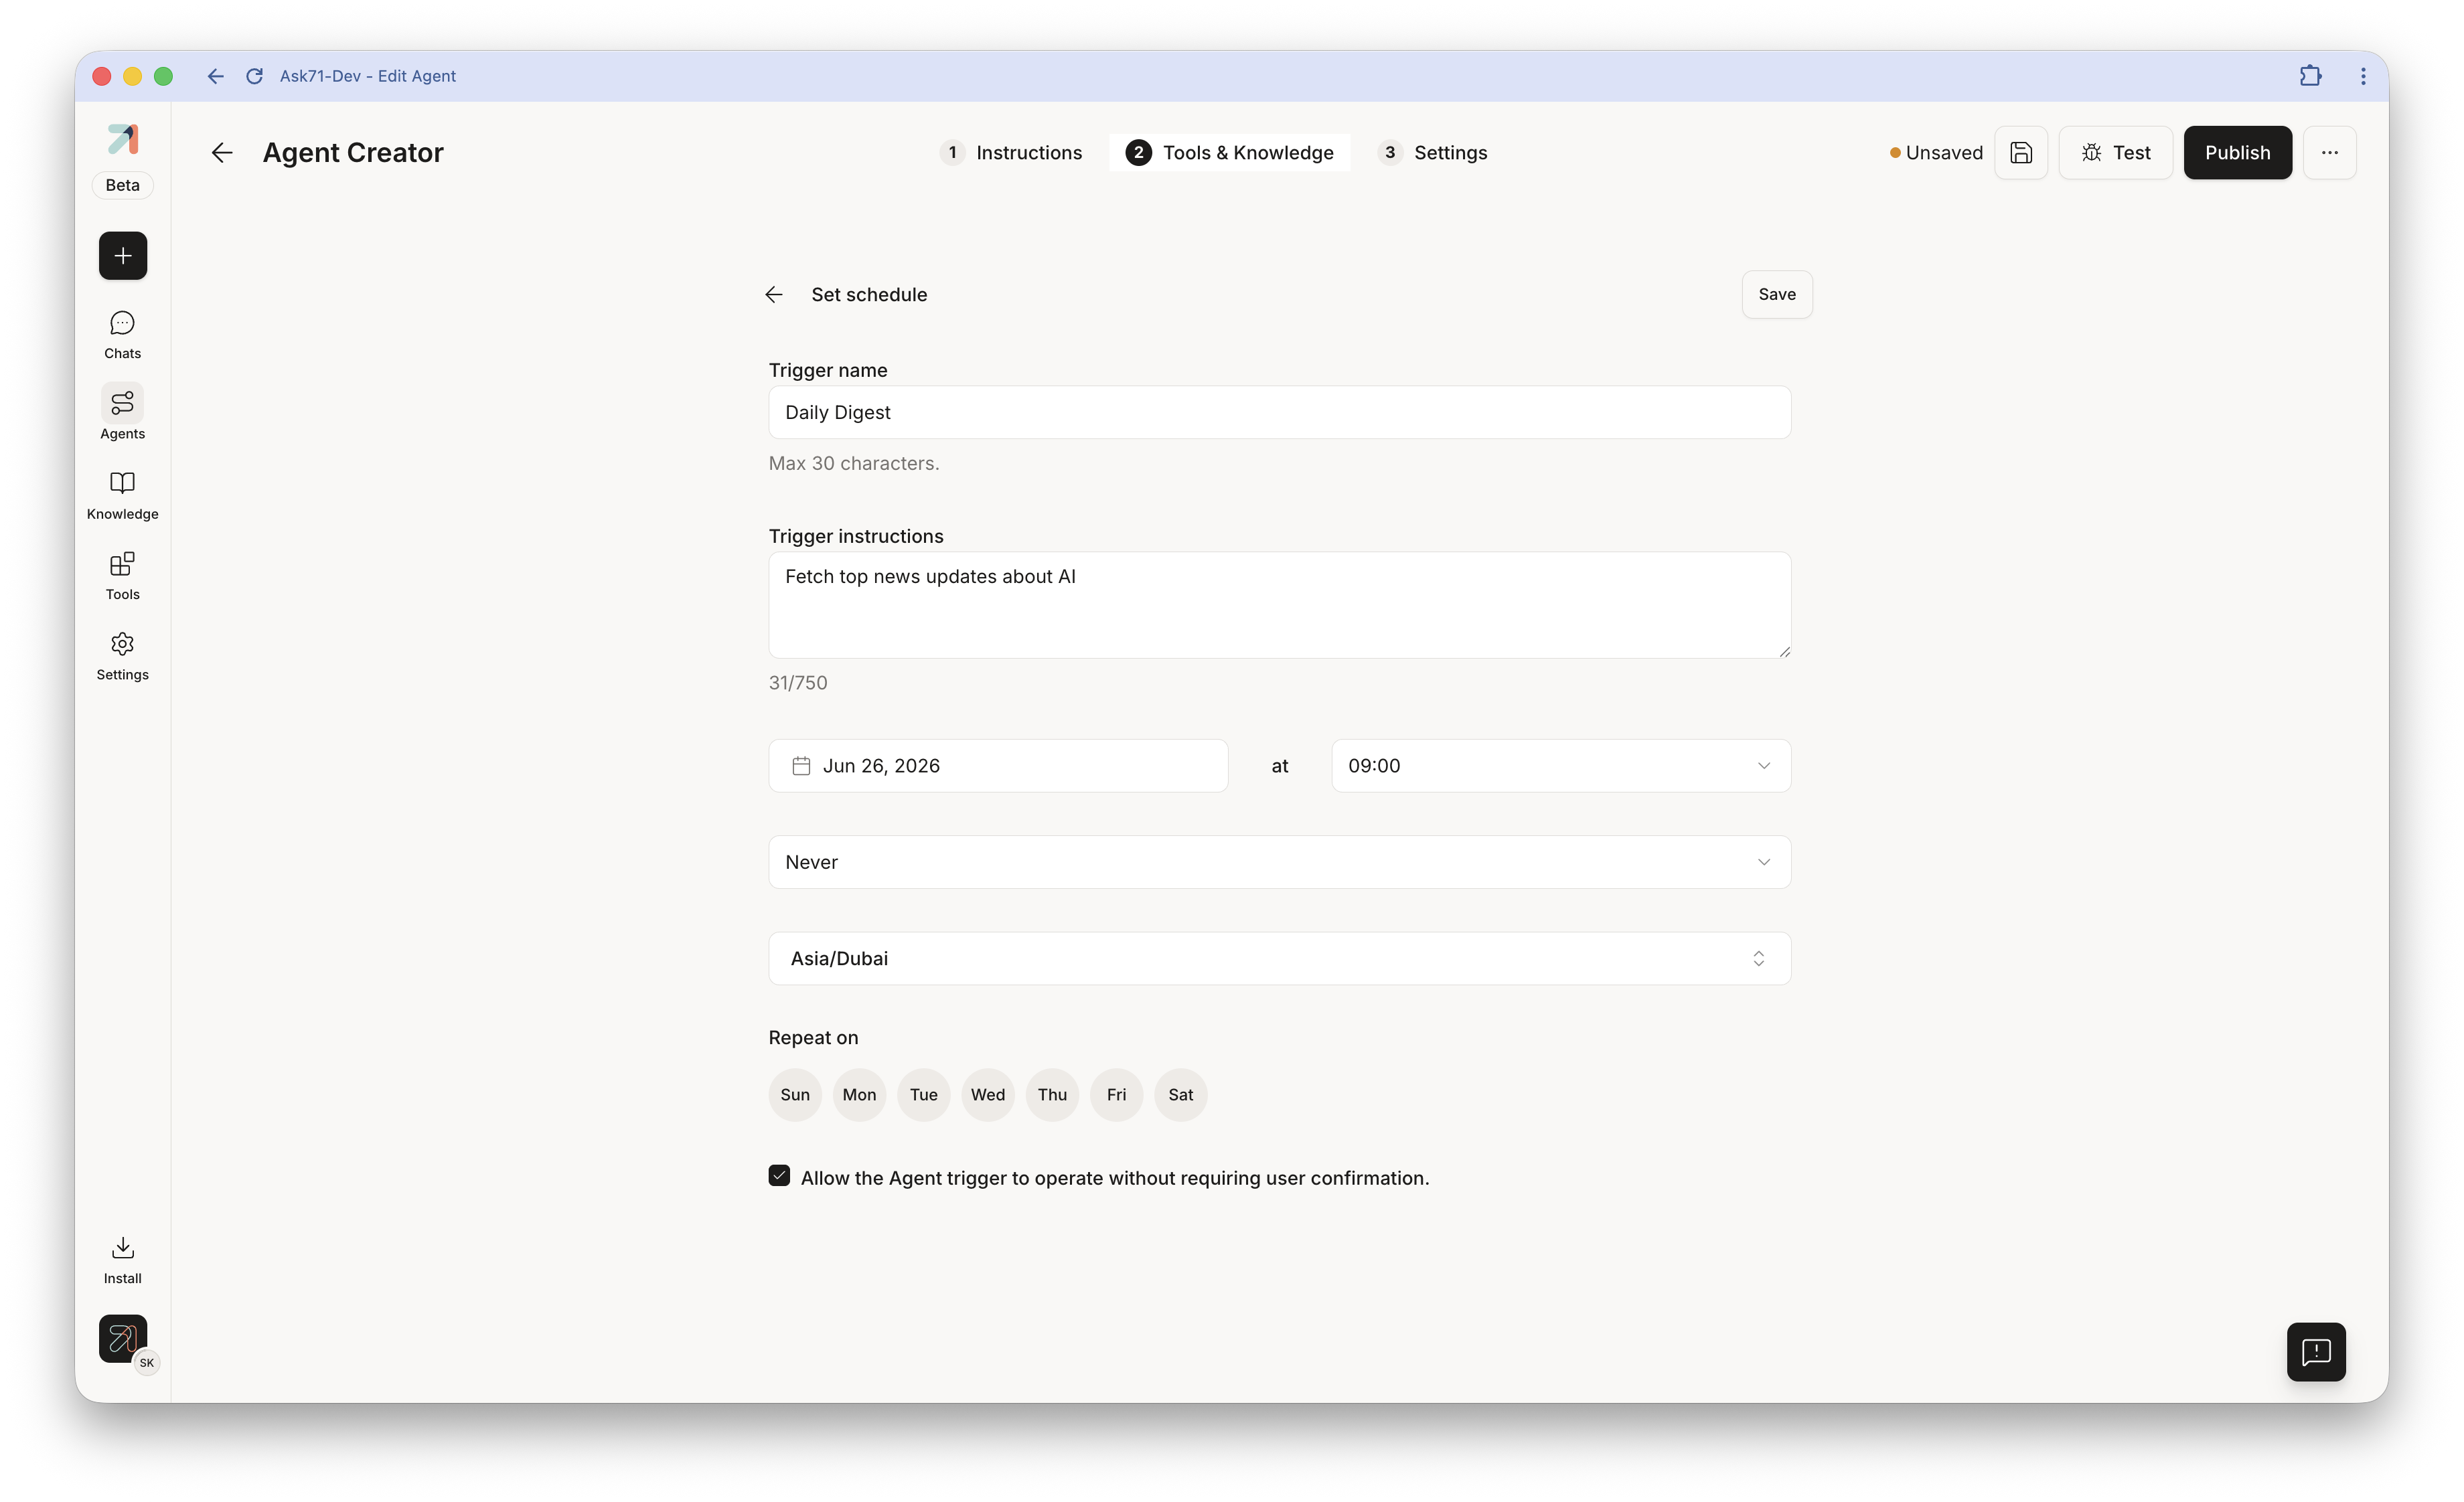Toggle Sunday repeat day
The image size is (2464, 1502).
coord(795,1095)
